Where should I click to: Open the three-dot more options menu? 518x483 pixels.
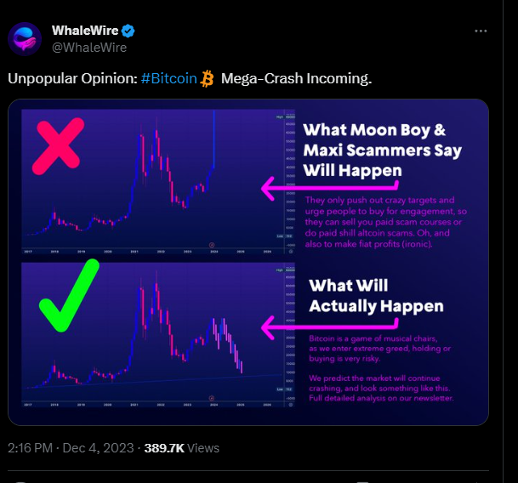[481, 31]
